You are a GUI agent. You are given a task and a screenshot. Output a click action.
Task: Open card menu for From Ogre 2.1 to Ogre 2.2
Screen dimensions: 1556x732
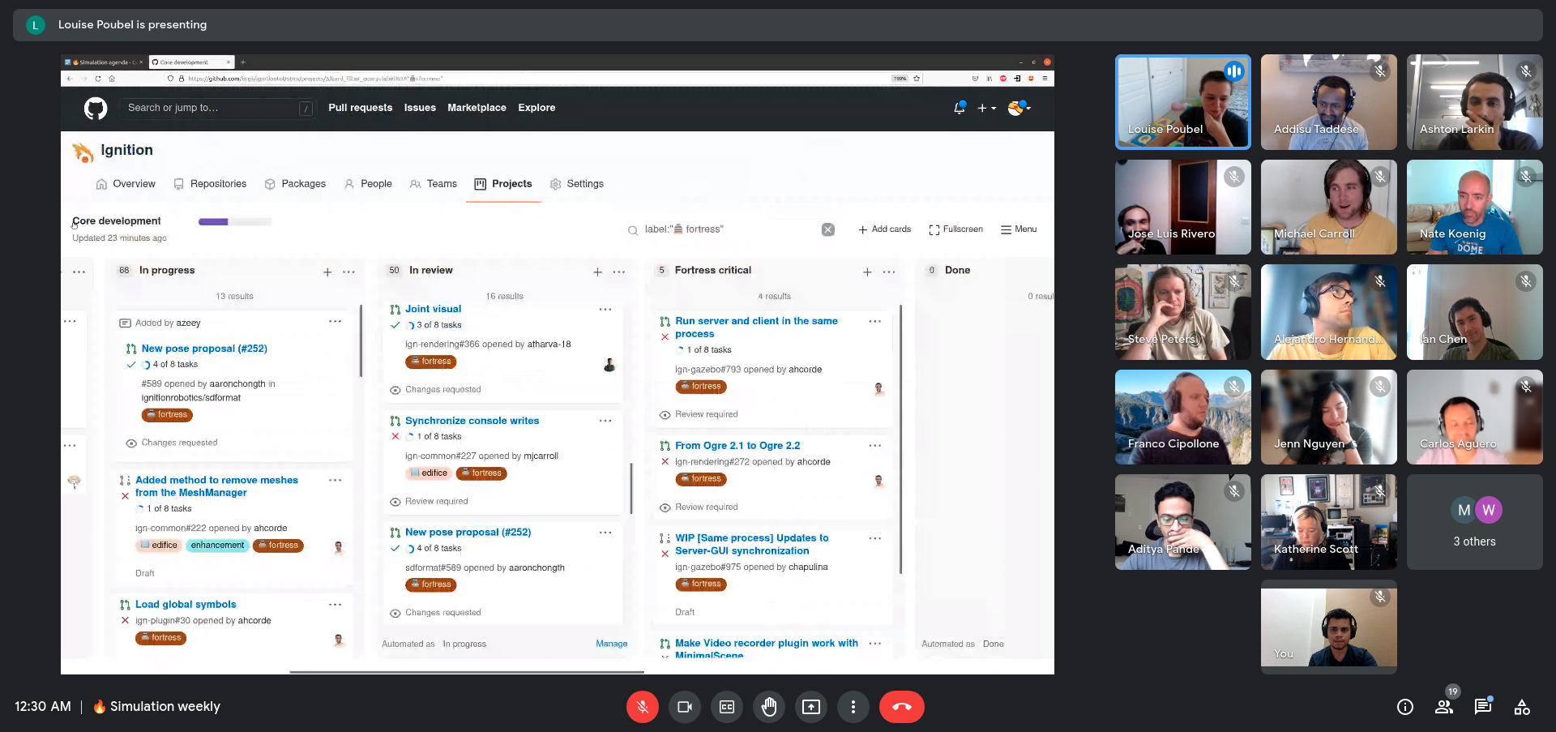click(875, 446)
